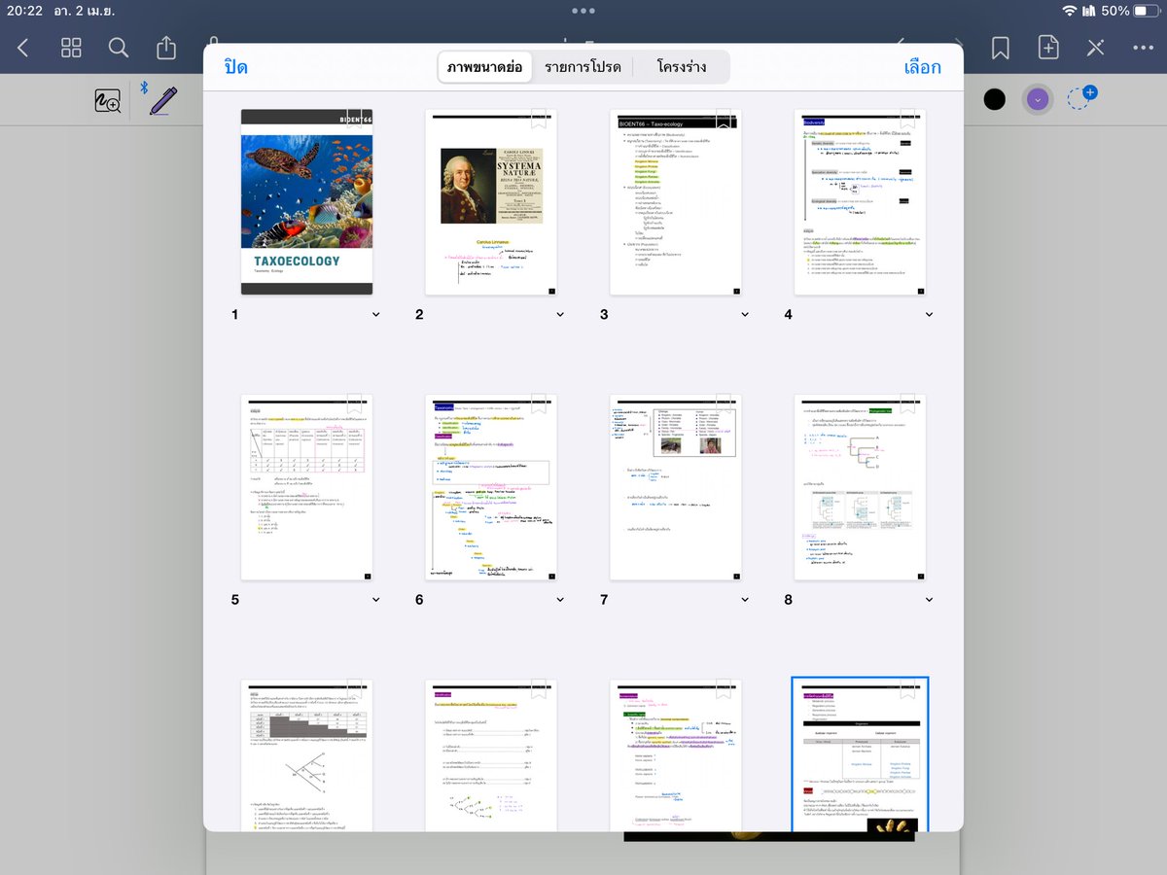Screen dimensions: 1167x875
Task: Expand options chevron for page 1
Action: tap(375, 314)
